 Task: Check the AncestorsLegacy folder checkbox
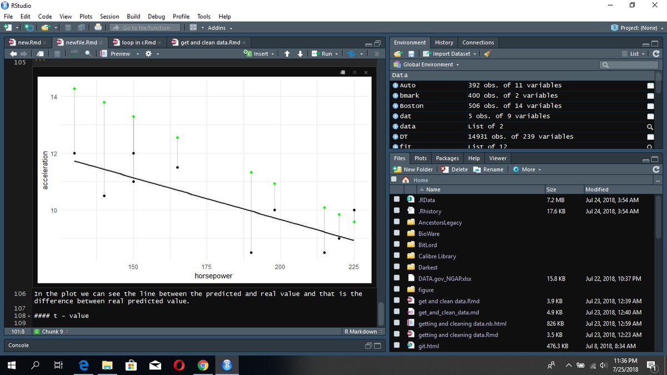(397, 222)
